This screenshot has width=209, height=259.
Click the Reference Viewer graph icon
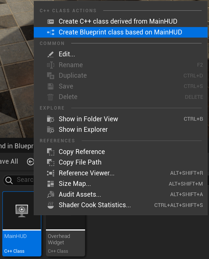click(50, 173)
